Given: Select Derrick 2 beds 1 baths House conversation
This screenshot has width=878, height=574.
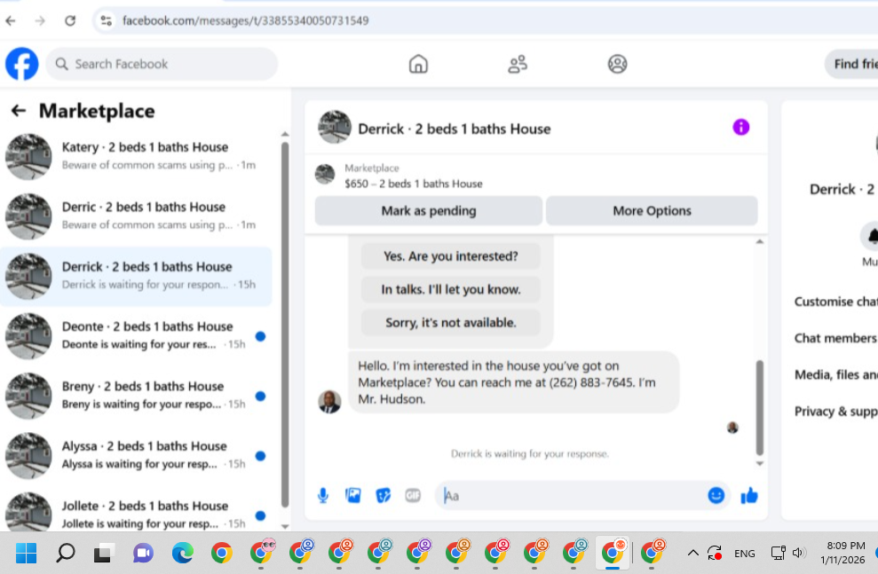Looking at the screenshot, I should point(136,276).
